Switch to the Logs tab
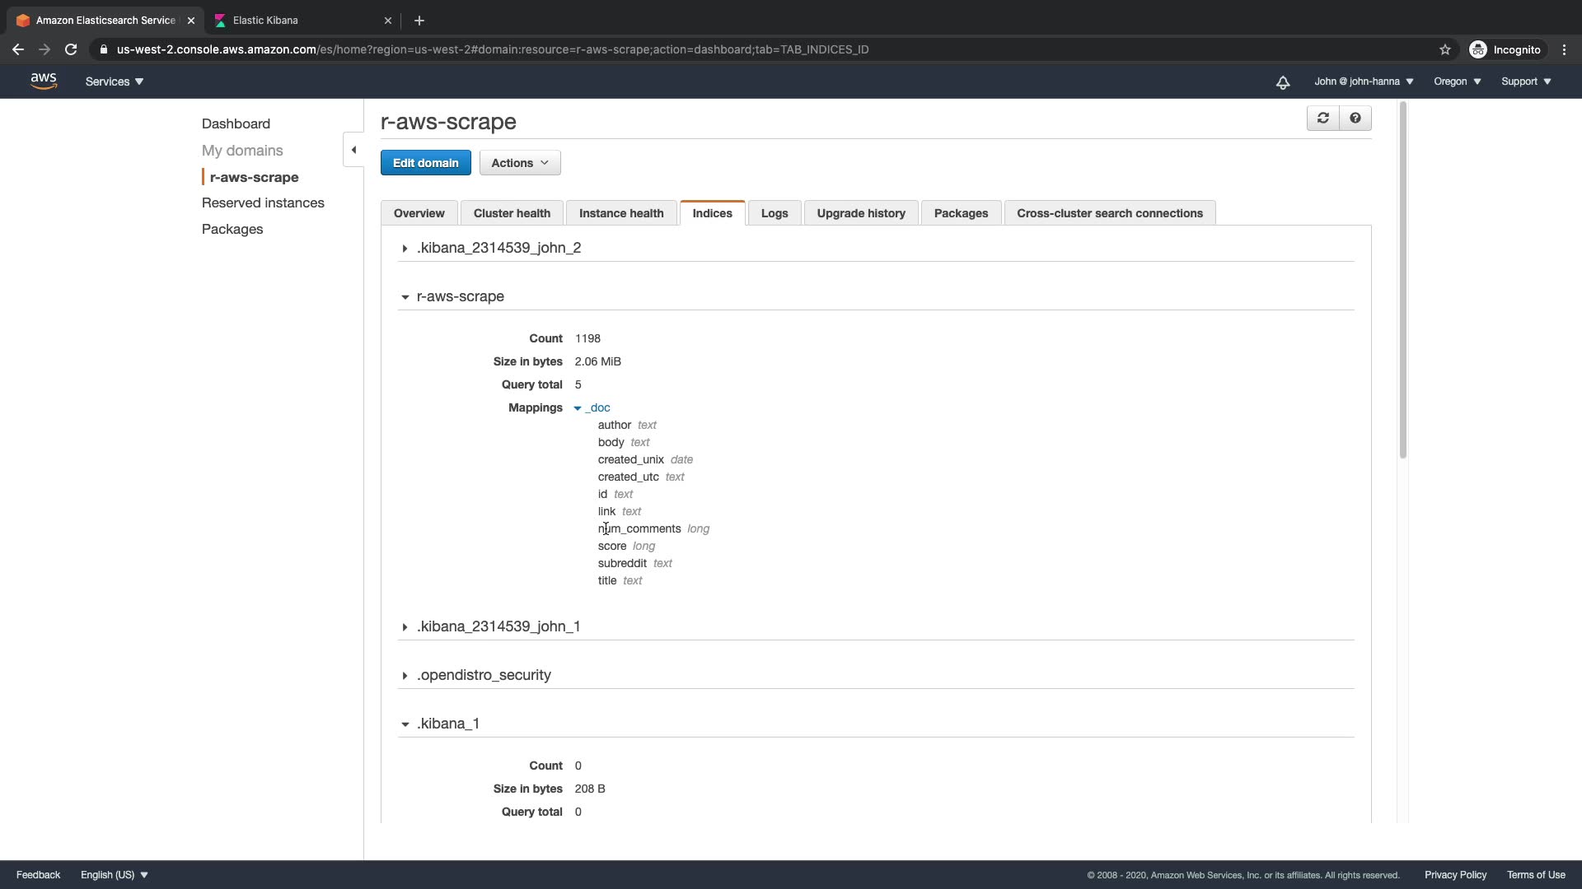1582x889 pixels. [774, 213]
